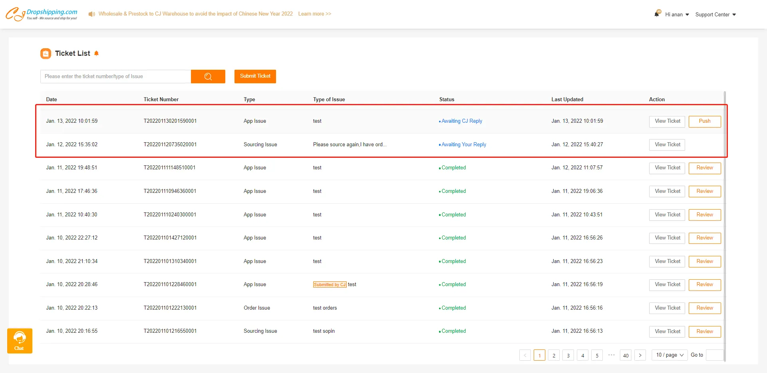This screenshot has width=767, height=373.
Task: Expand the Hi anan account dropdown
Action: (677, 14)
